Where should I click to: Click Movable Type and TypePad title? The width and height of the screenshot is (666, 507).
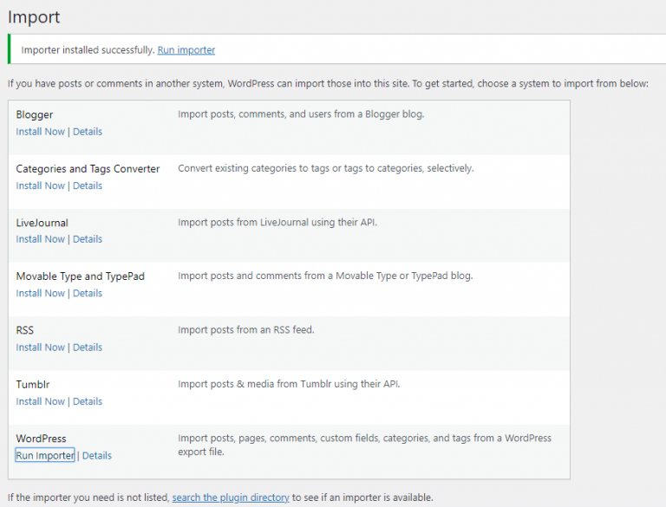click(81, 276)
